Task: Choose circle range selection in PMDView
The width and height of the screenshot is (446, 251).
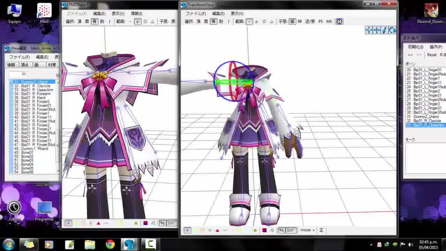Action: pos(145,22)
